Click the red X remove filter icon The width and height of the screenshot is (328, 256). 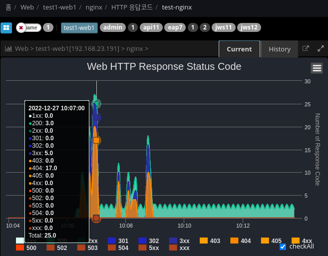21,28
